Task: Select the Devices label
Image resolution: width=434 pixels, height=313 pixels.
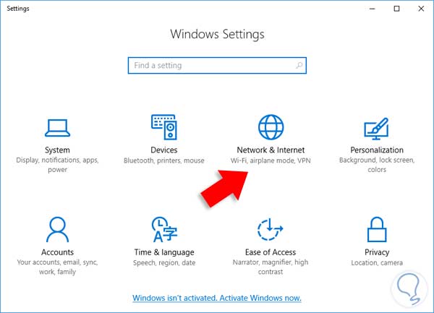Action: 164,150
